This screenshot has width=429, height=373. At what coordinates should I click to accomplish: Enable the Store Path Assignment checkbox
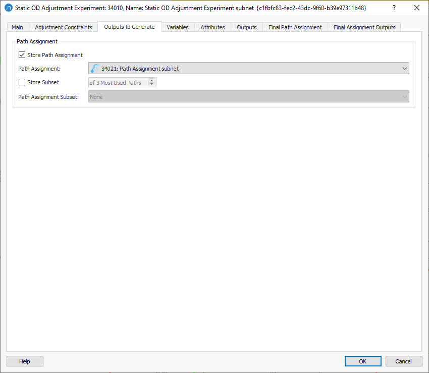[x=22, y=55]
